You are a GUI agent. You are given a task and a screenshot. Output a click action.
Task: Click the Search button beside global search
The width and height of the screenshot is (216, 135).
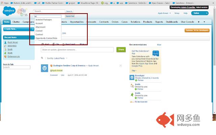69,11
